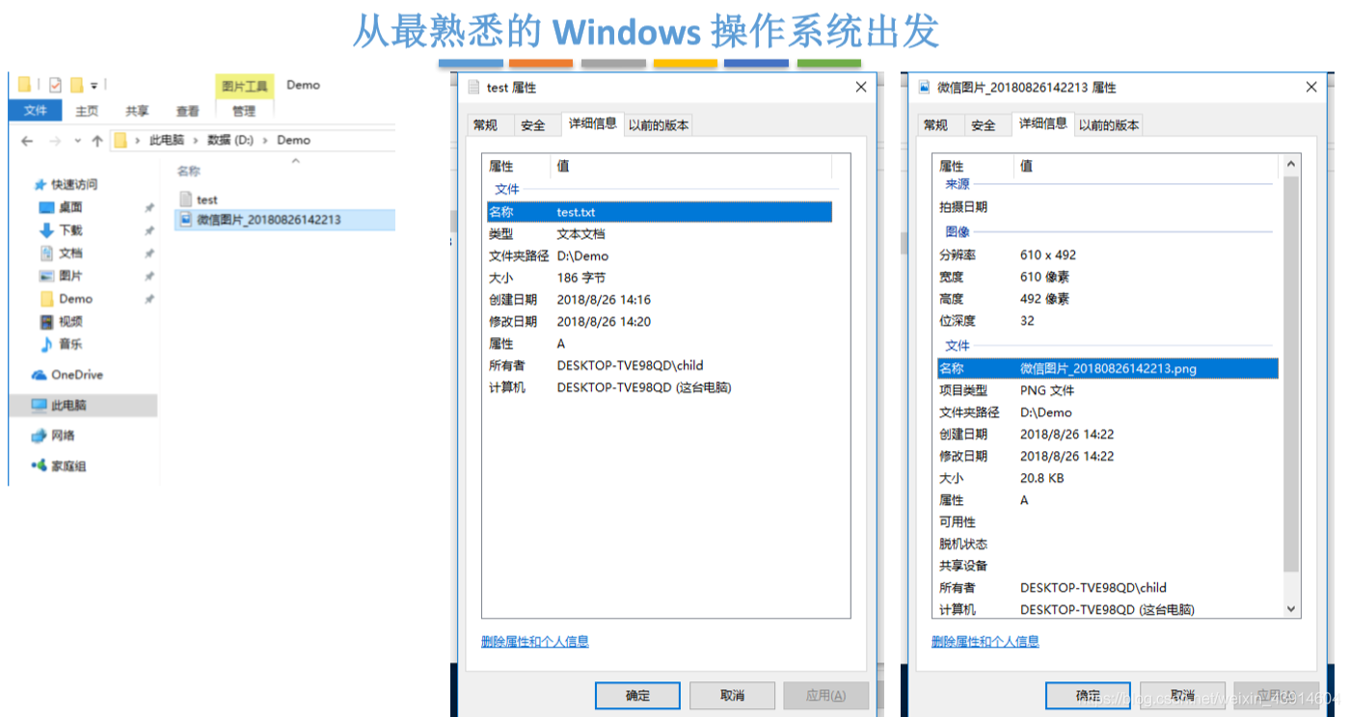Click 删除属性和个人信息 link in test 属性
The width and height of the screenshot is (1350, 717).
coord(535,642)
